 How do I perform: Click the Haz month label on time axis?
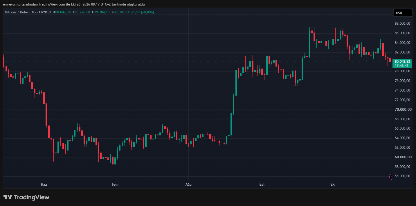pos(44,184)
